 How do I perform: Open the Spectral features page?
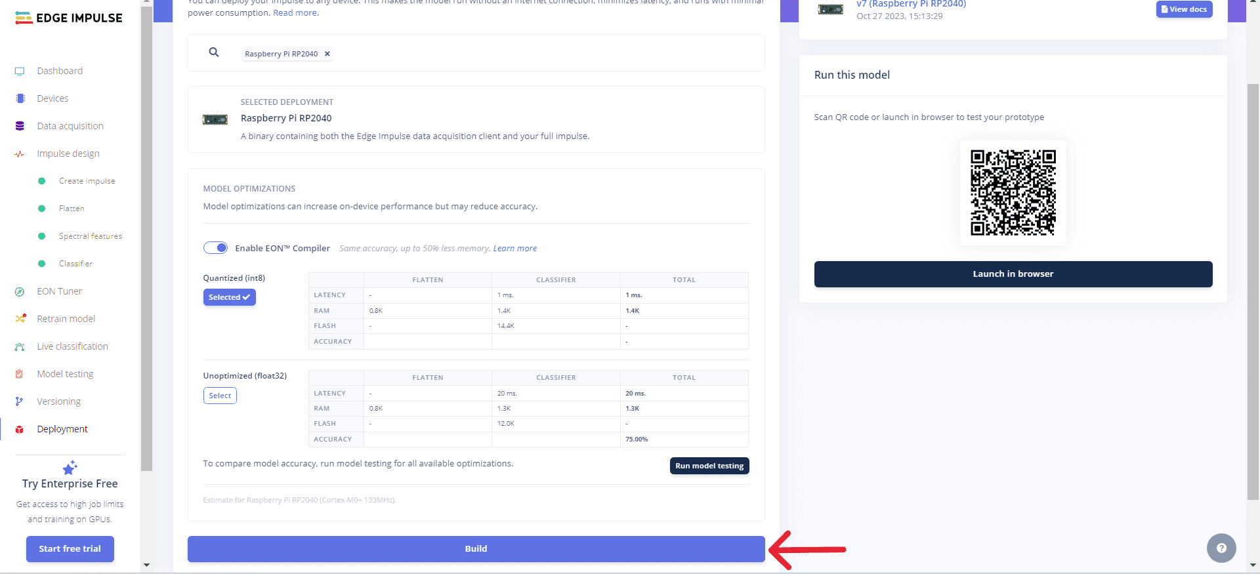(x=90, y=236)
